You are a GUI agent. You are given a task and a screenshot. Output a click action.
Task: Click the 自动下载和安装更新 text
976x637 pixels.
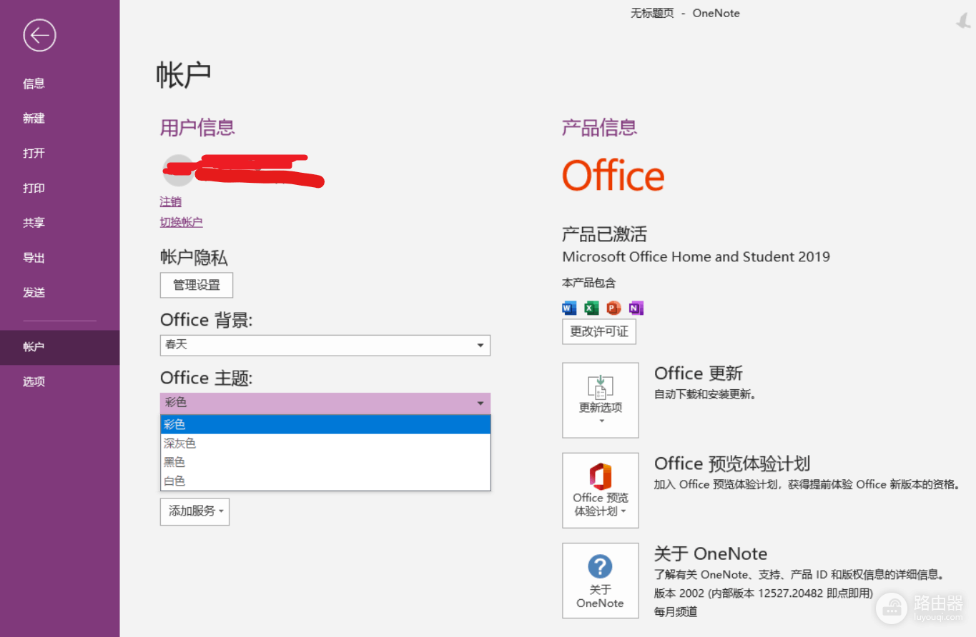tap(705, 394)
